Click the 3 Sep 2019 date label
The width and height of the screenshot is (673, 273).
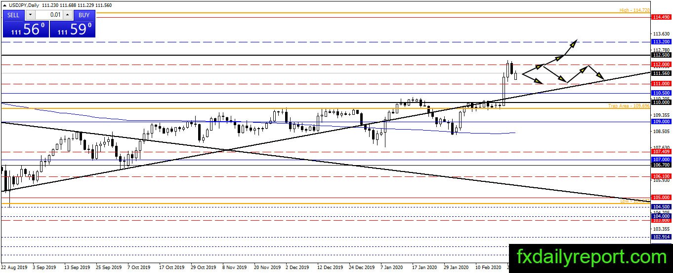coord(44,268)
